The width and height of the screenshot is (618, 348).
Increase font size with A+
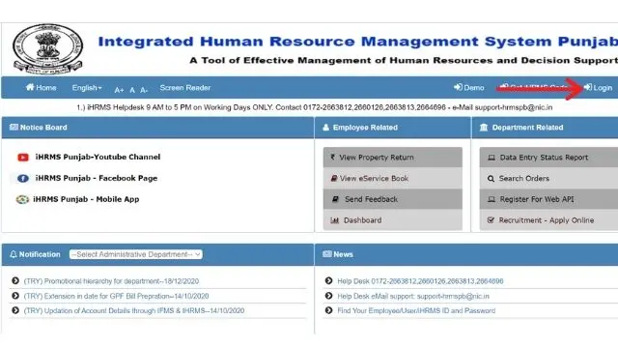click(119, 90)
